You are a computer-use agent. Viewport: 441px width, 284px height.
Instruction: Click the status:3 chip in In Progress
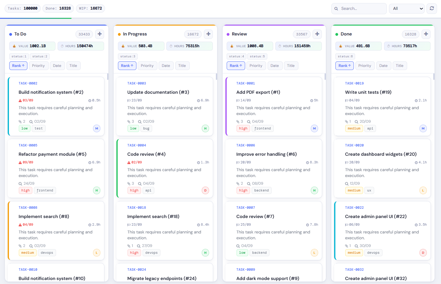pos(128,56)
